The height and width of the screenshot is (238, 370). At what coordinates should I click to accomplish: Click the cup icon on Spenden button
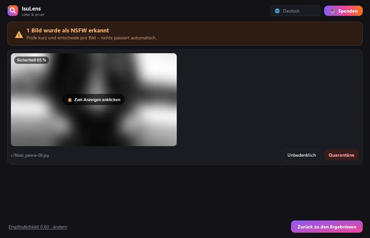pos(332,11)
